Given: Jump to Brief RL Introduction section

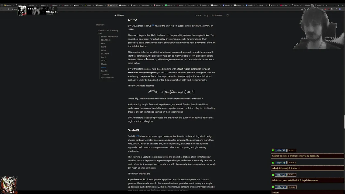Looking at the screenshot, I should tap(109, 37).
